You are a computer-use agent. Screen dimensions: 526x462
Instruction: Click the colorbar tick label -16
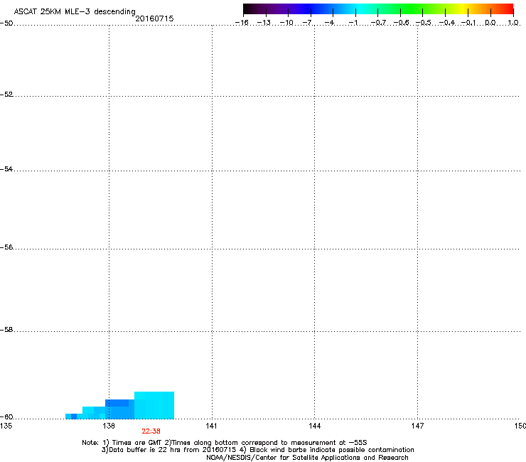pos(242,23)
